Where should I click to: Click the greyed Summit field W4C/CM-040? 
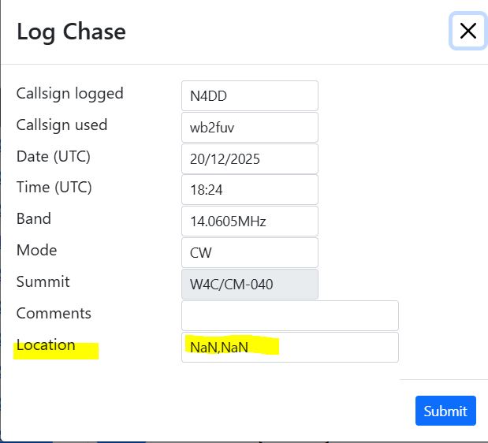pyautogui.click(x=249, y=285)
